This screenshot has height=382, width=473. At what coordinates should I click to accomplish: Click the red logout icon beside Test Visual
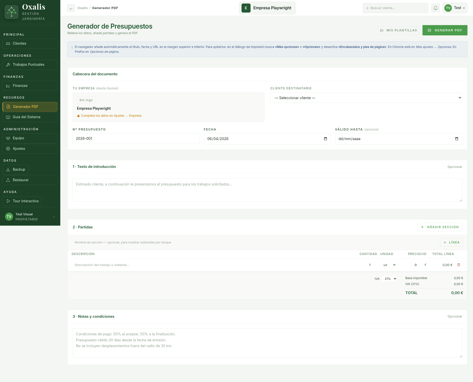coord(54,217)
